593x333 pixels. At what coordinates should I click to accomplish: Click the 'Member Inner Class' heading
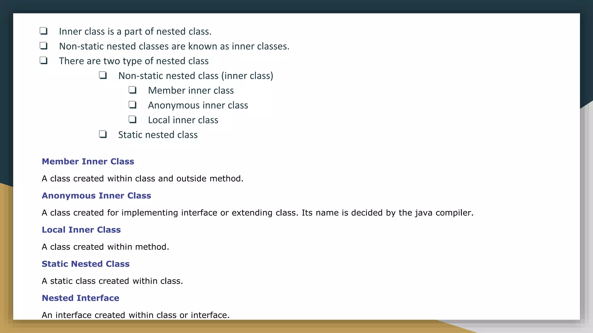click(x=88, y=161)
